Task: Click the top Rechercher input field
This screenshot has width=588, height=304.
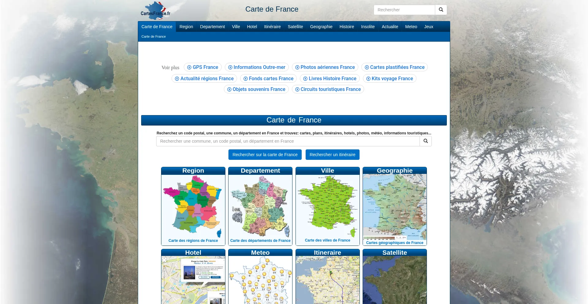Action: tap(404, 10)
